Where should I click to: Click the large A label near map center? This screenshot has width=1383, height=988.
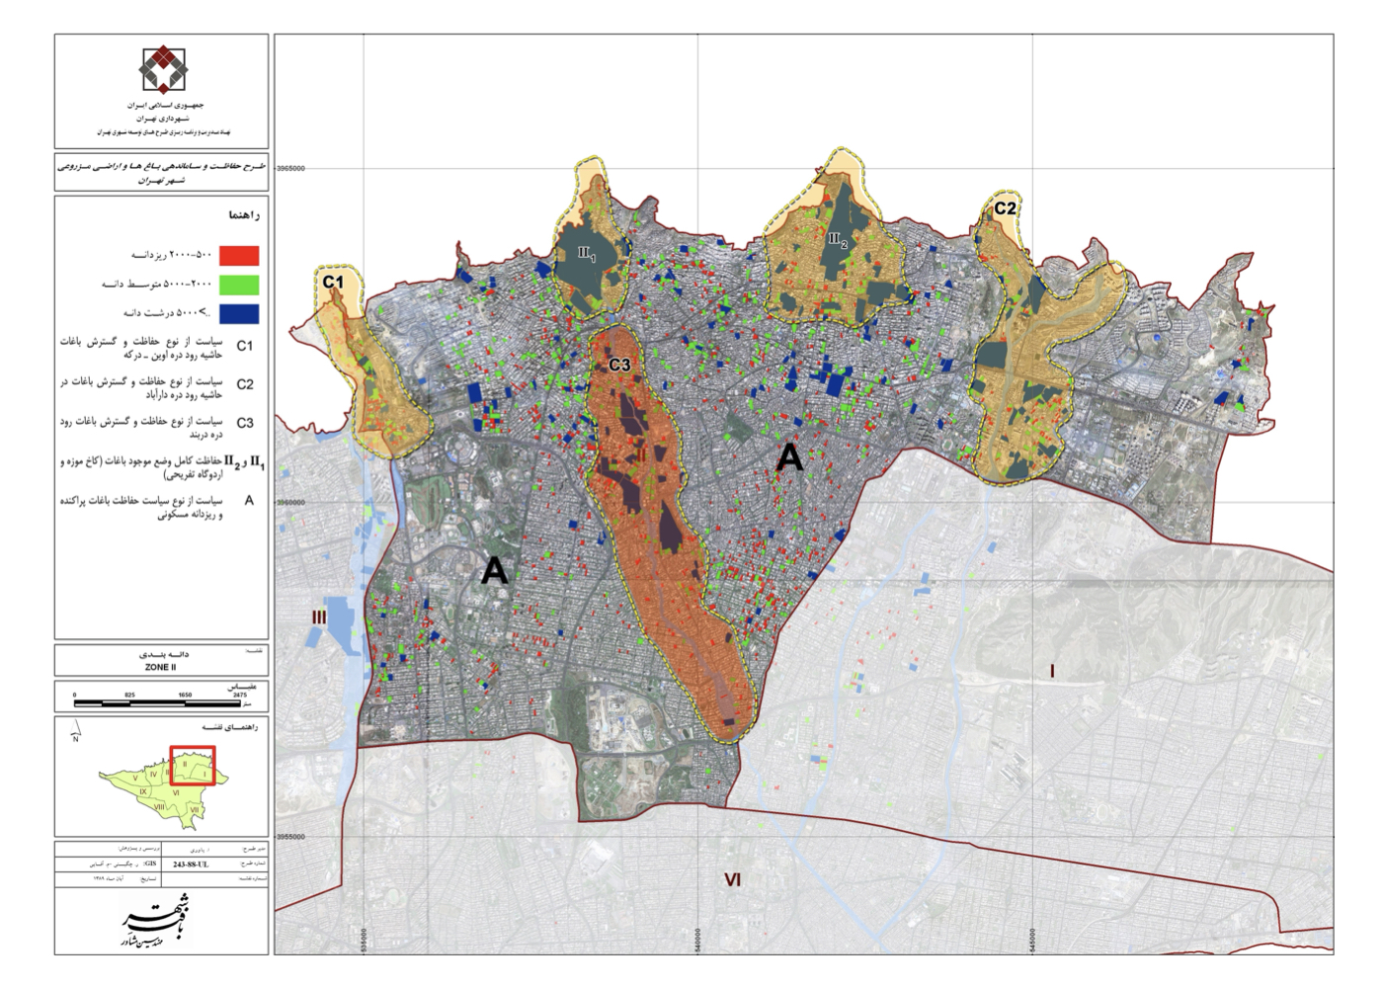click(x=789, y=456)
